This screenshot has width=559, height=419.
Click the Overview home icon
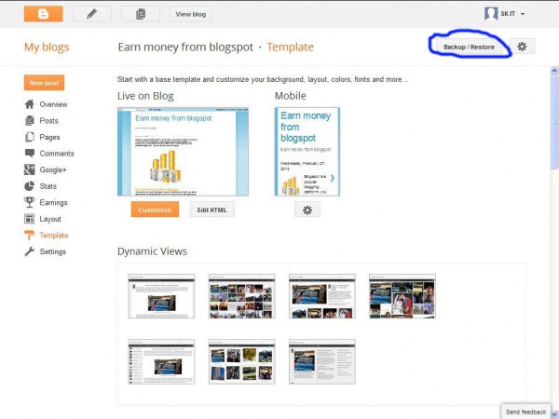pos(30,104)
